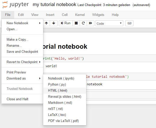Download as Markdown (.md)
156x128 pixels.
[65, 103]
